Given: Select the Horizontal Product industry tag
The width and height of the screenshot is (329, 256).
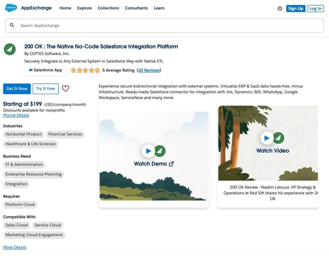Looking at the screenshot, I should 23,134.
